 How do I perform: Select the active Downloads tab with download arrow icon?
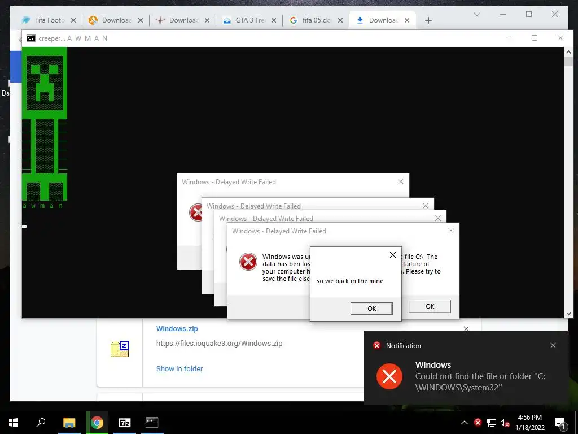(x=381, y=20)
